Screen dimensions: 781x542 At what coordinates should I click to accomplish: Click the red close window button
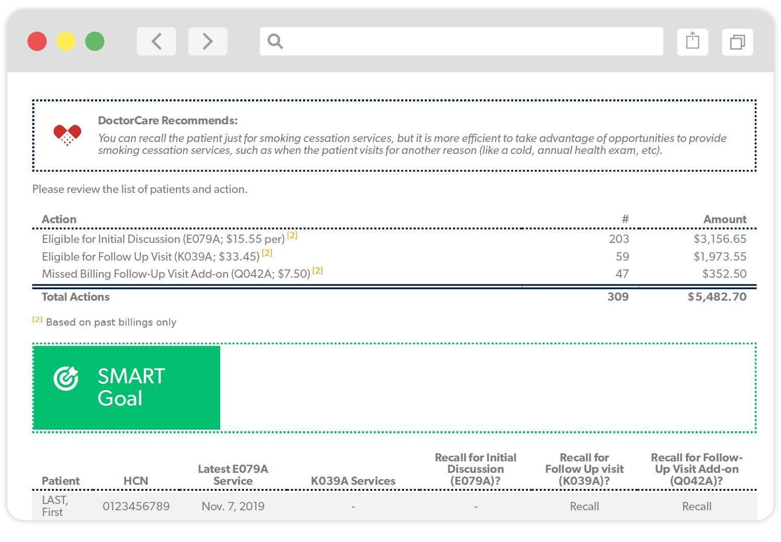click(37, 41)
